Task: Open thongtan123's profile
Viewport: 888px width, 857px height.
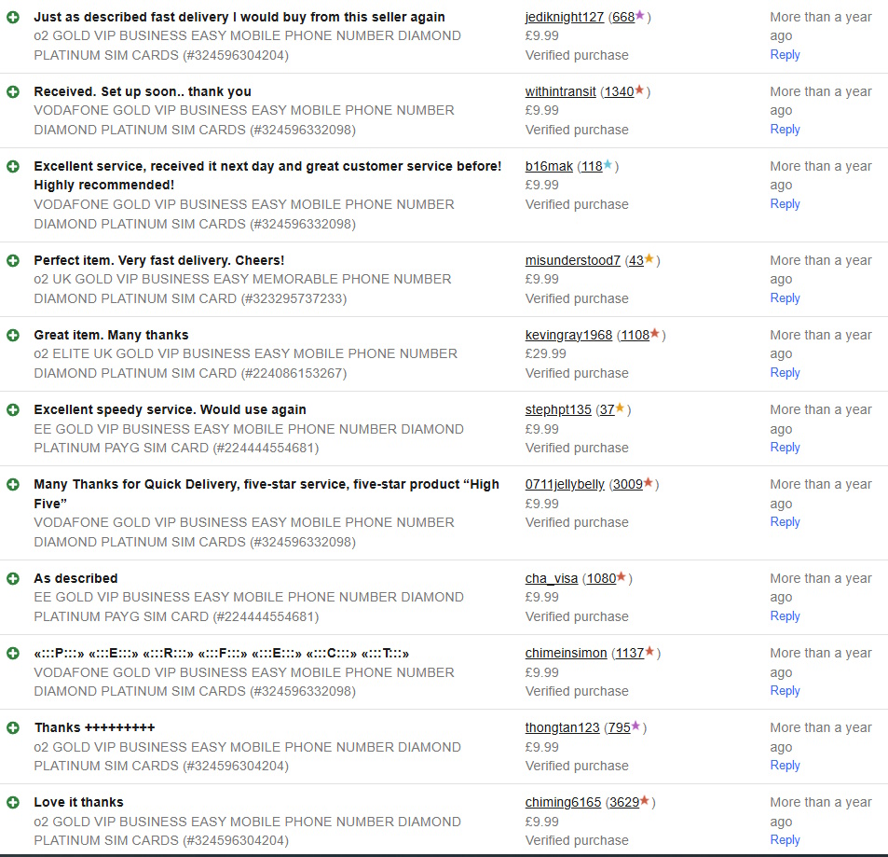Action: pyautogui.click(x=562, y=727)
